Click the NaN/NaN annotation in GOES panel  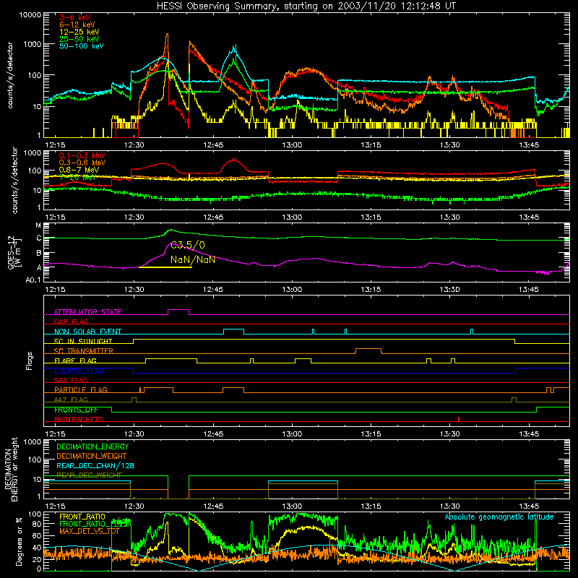193,260
